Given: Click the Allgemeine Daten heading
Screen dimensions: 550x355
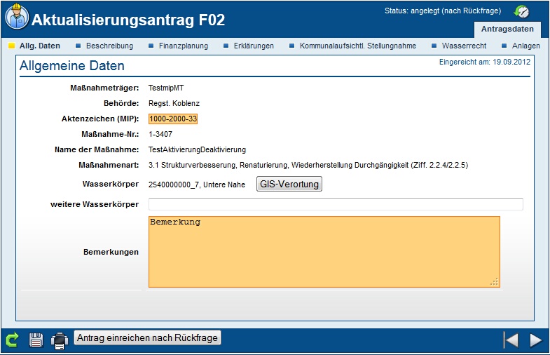Looking at the screenshot, I should [x=72, y=66].
